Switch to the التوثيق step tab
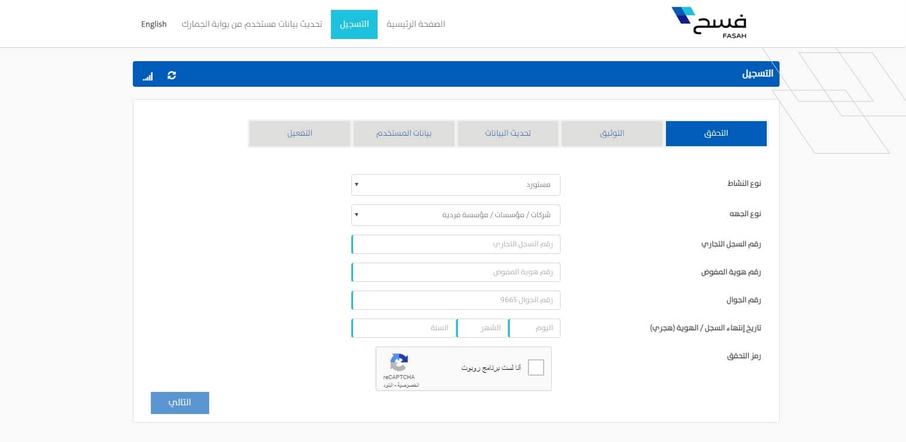The width and height of the screenshot is (906, 442). pos(612,133)
